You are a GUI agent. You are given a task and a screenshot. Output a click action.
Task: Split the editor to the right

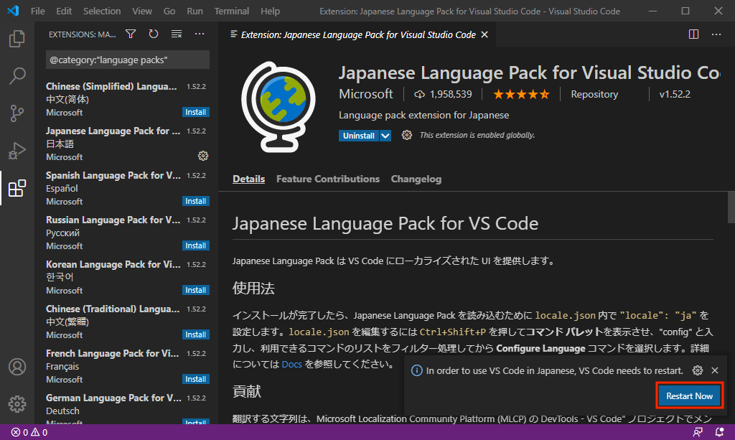pyautogui.click(x=694, y=34)
